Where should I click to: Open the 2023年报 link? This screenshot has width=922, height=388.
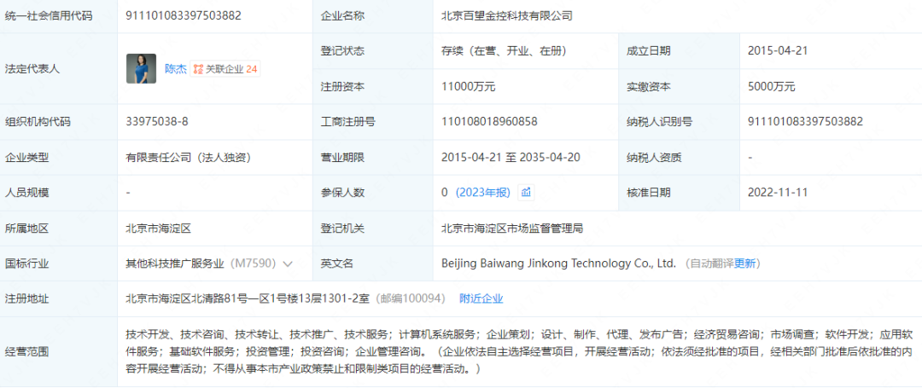[482, 193]
